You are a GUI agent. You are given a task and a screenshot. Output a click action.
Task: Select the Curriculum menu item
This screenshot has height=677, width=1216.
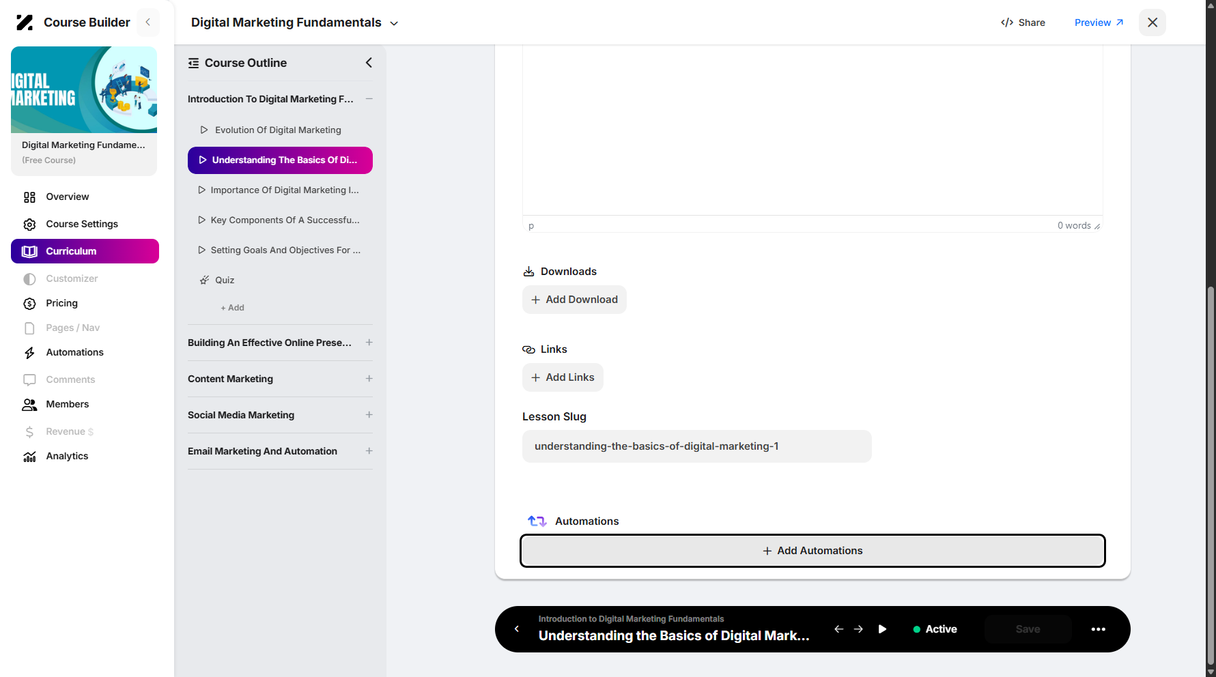[x=85, y=251]
